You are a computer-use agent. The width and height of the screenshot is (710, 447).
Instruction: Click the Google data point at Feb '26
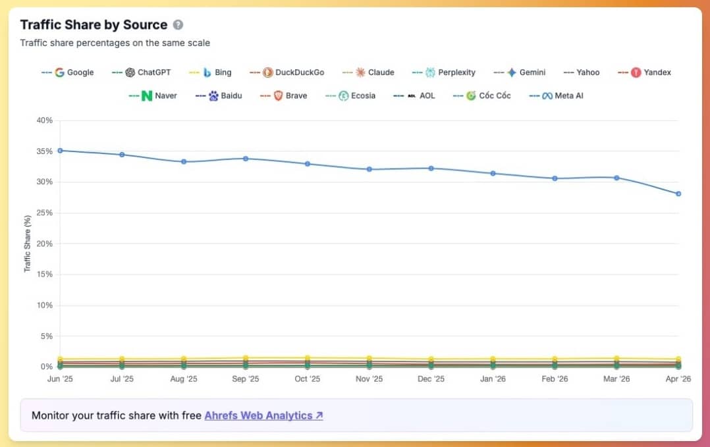click(x=555, y=178)
